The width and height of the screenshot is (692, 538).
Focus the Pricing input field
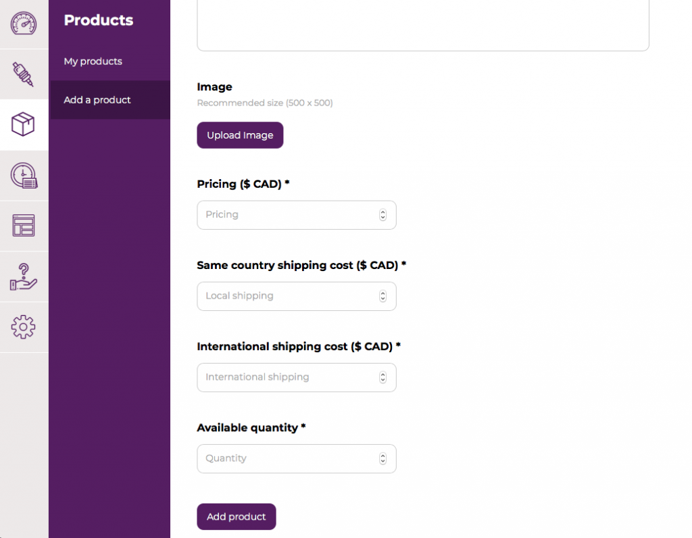pos(297,215)
